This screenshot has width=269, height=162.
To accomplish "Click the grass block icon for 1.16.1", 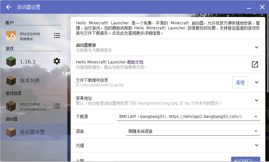I will [11, 61].
